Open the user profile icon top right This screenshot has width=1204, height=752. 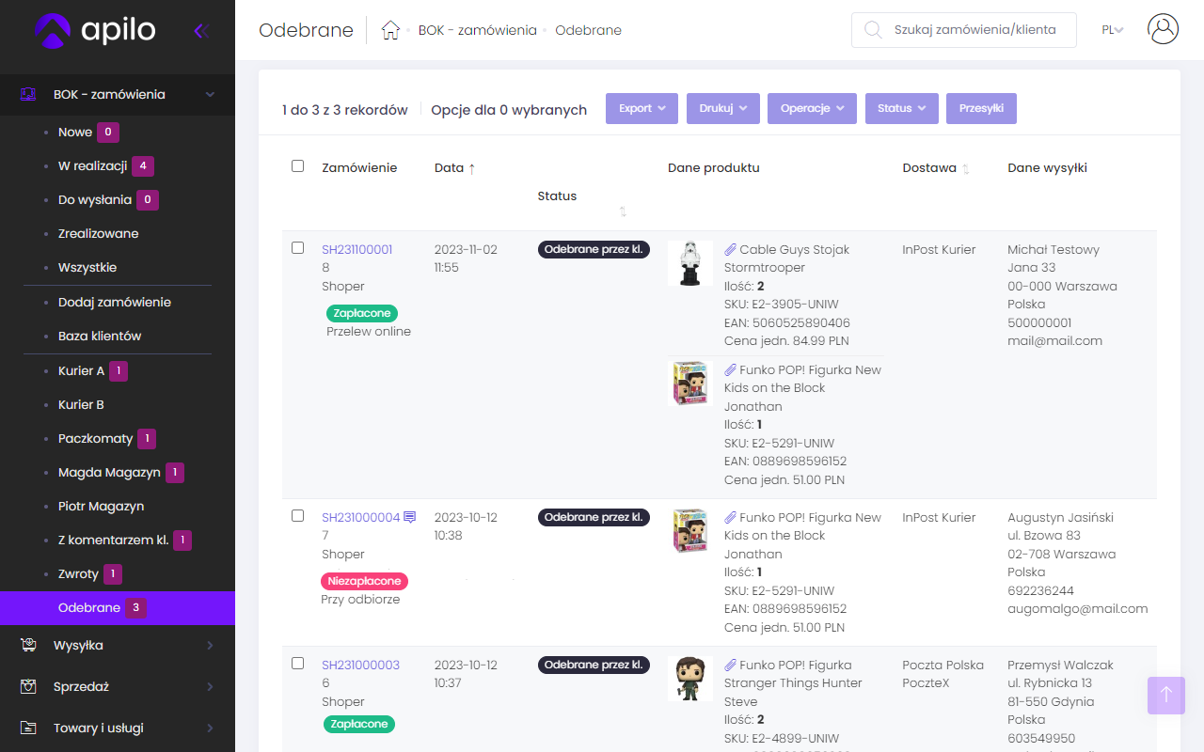1163,28
